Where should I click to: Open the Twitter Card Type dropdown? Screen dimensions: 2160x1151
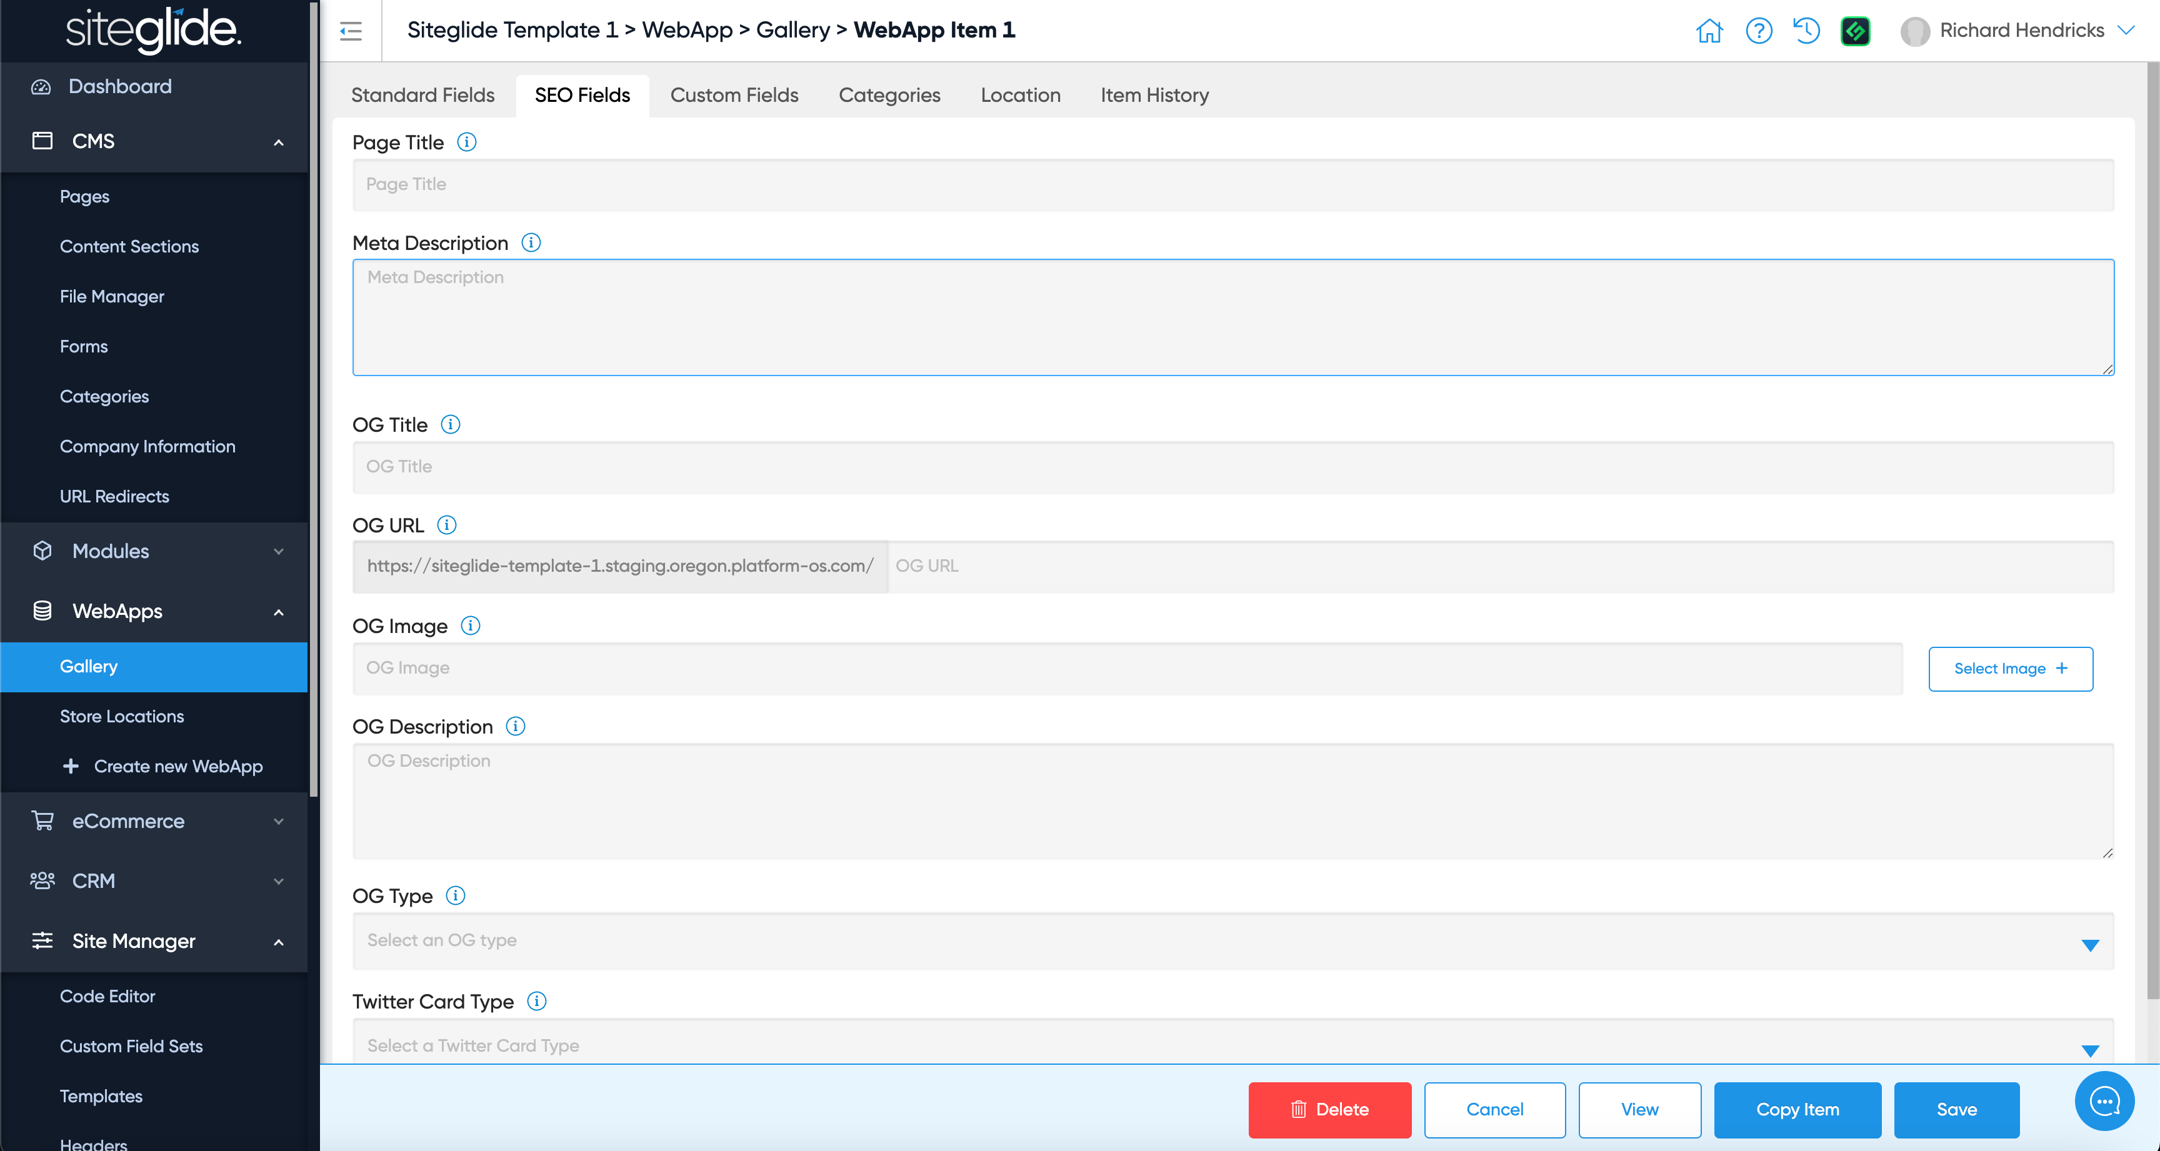1232,1045
